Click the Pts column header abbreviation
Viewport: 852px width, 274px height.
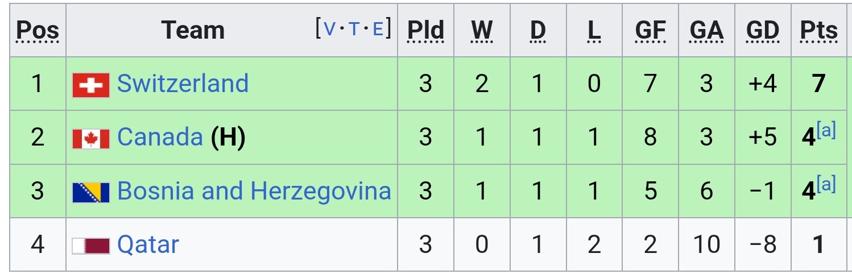coord(818,31)
